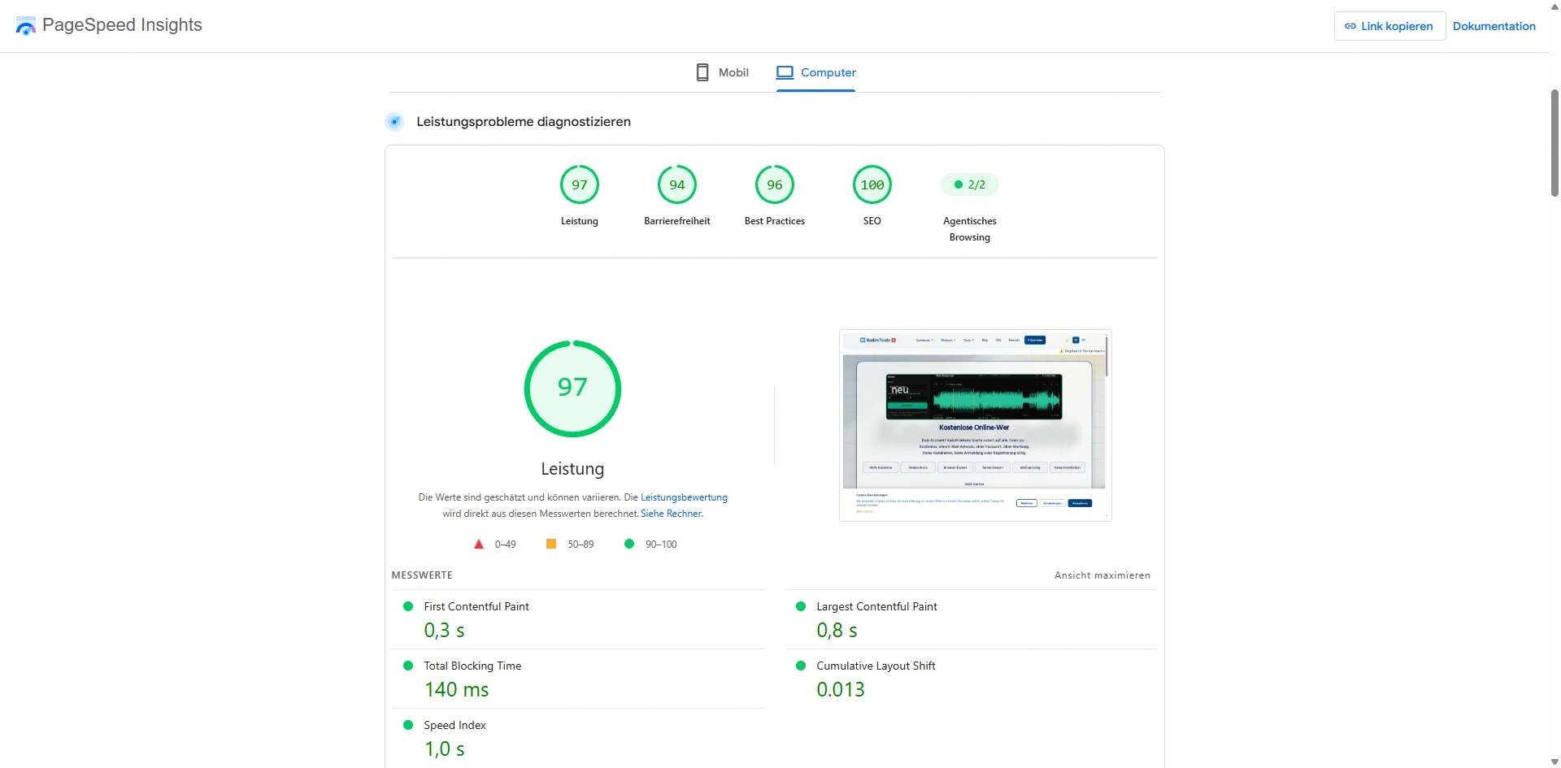Copy the link with Link kopieren button
Viewport: 1561px width, 768px height.
click(1389, 26)
